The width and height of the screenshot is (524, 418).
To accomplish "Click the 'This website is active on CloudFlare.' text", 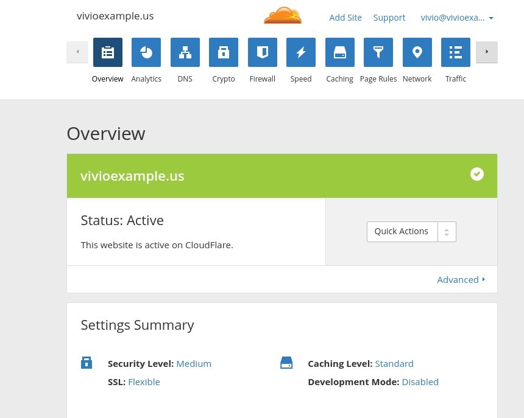I will point(157,245).
